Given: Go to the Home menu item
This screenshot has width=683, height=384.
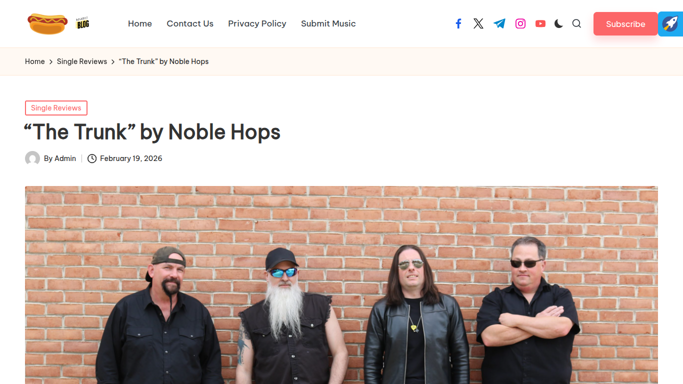Looking at the screenshot, I should pyautogui.click(x=140, y=23).
